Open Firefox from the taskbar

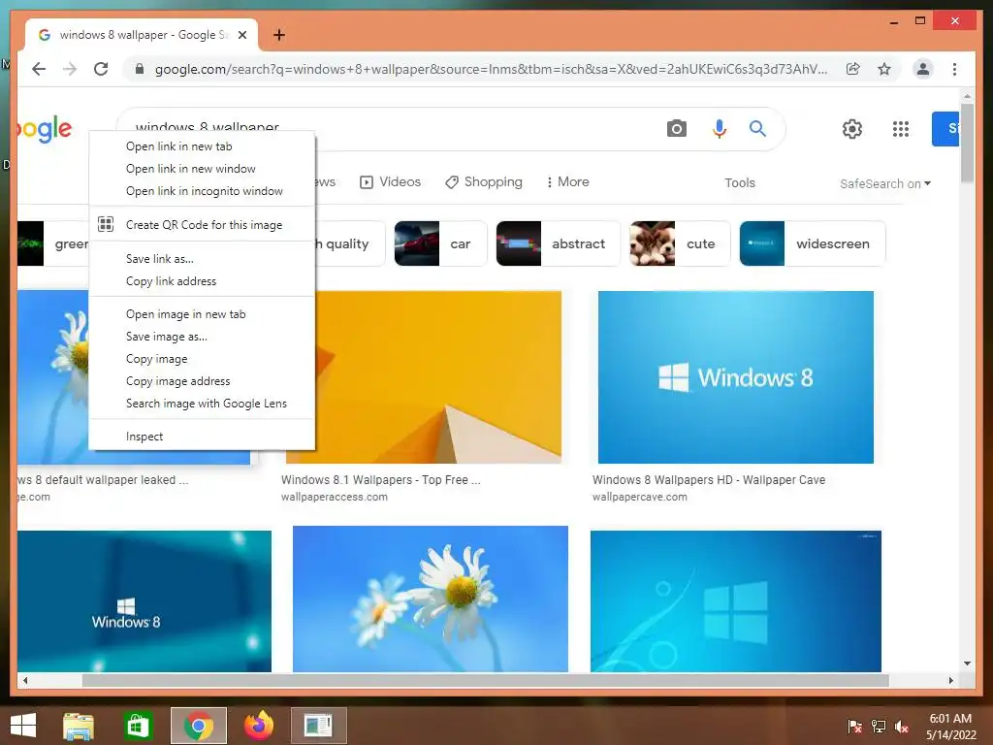click(258, 726)
